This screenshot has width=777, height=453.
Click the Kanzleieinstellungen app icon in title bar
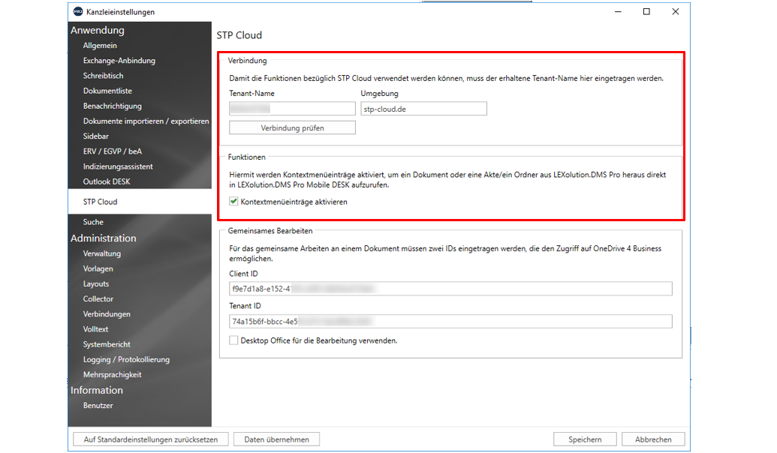(78, 11)
